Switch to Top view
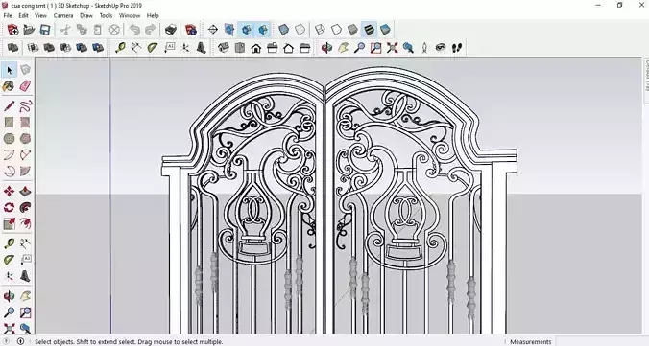Screen dimensions: 649x346 (240, 48)
